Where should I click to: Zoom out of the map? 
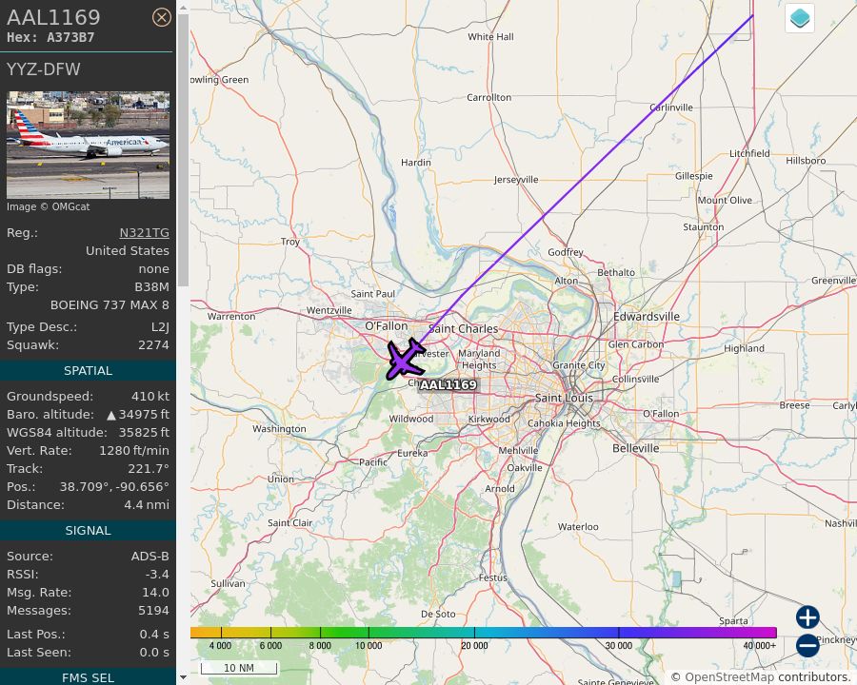pyautogui.click(x=807, y=645)
